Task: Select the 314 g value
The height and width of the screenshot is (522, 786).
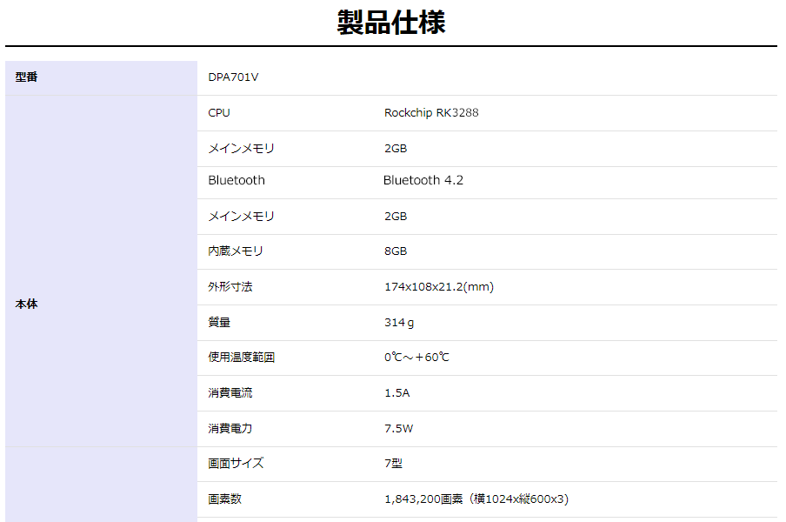Action: coord(399,323)
